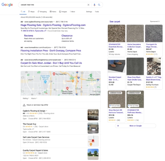Click the arrow icon on More on Google
165x161 pixels.
tap(118, 126)
